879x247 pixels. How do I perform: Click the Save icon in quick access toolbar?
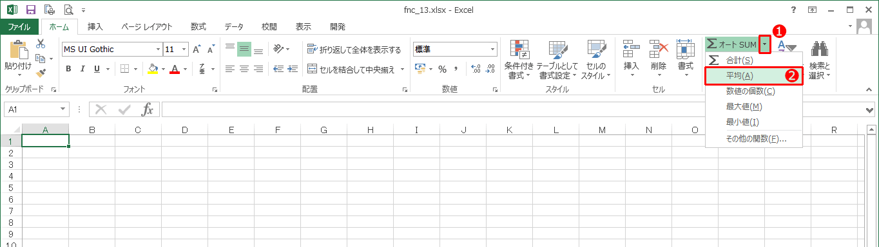point(31,10)
